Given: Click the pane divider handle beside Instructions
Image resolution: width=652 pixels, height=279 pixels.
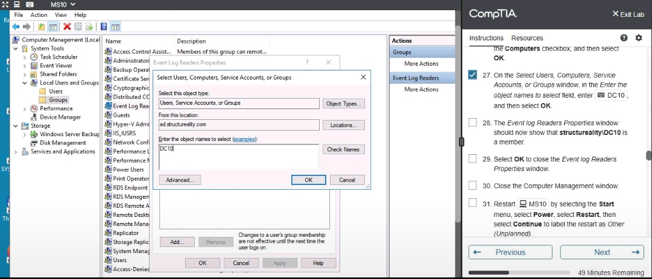Looking at the screenshot, I should pos(461,142).
